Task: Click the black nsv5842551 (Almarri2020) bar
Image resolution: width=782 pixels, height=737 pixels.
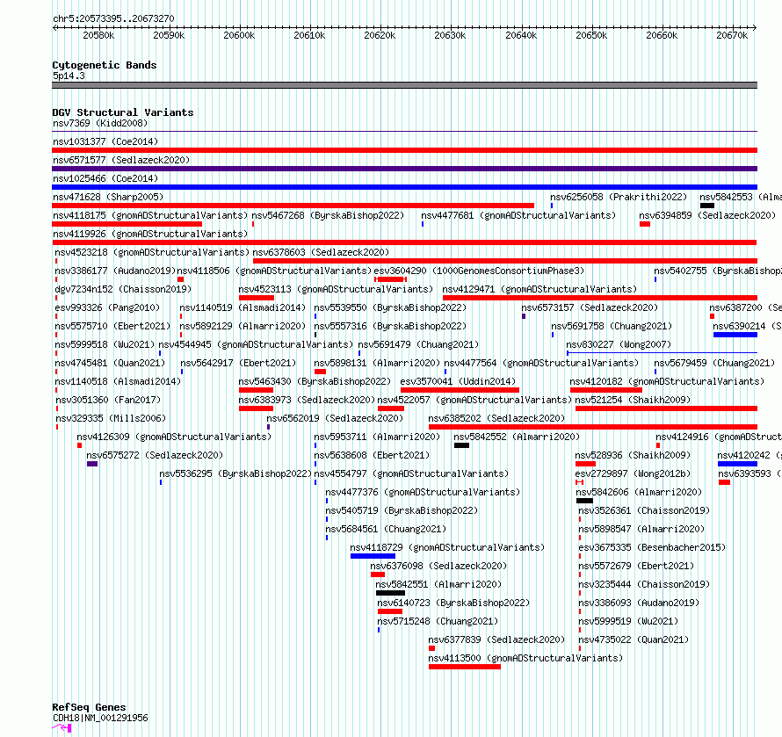Action: [390, 593]
